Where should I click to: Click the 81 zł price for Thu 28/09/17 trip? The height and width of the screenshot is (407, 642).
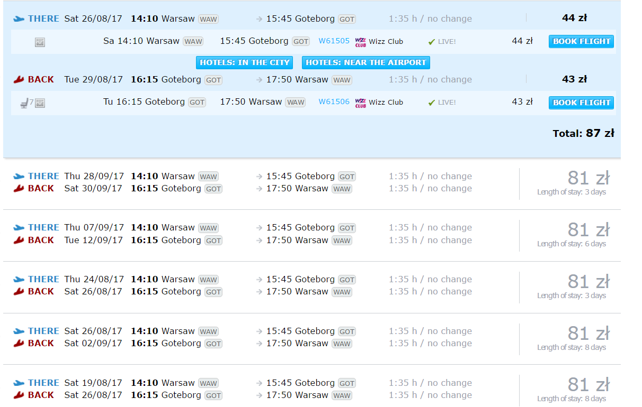tap(588, 178)
